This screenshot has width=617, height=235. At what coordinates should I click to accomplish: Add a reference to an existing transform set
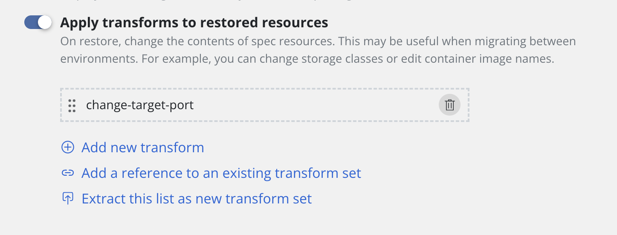[x=221, y=173]
